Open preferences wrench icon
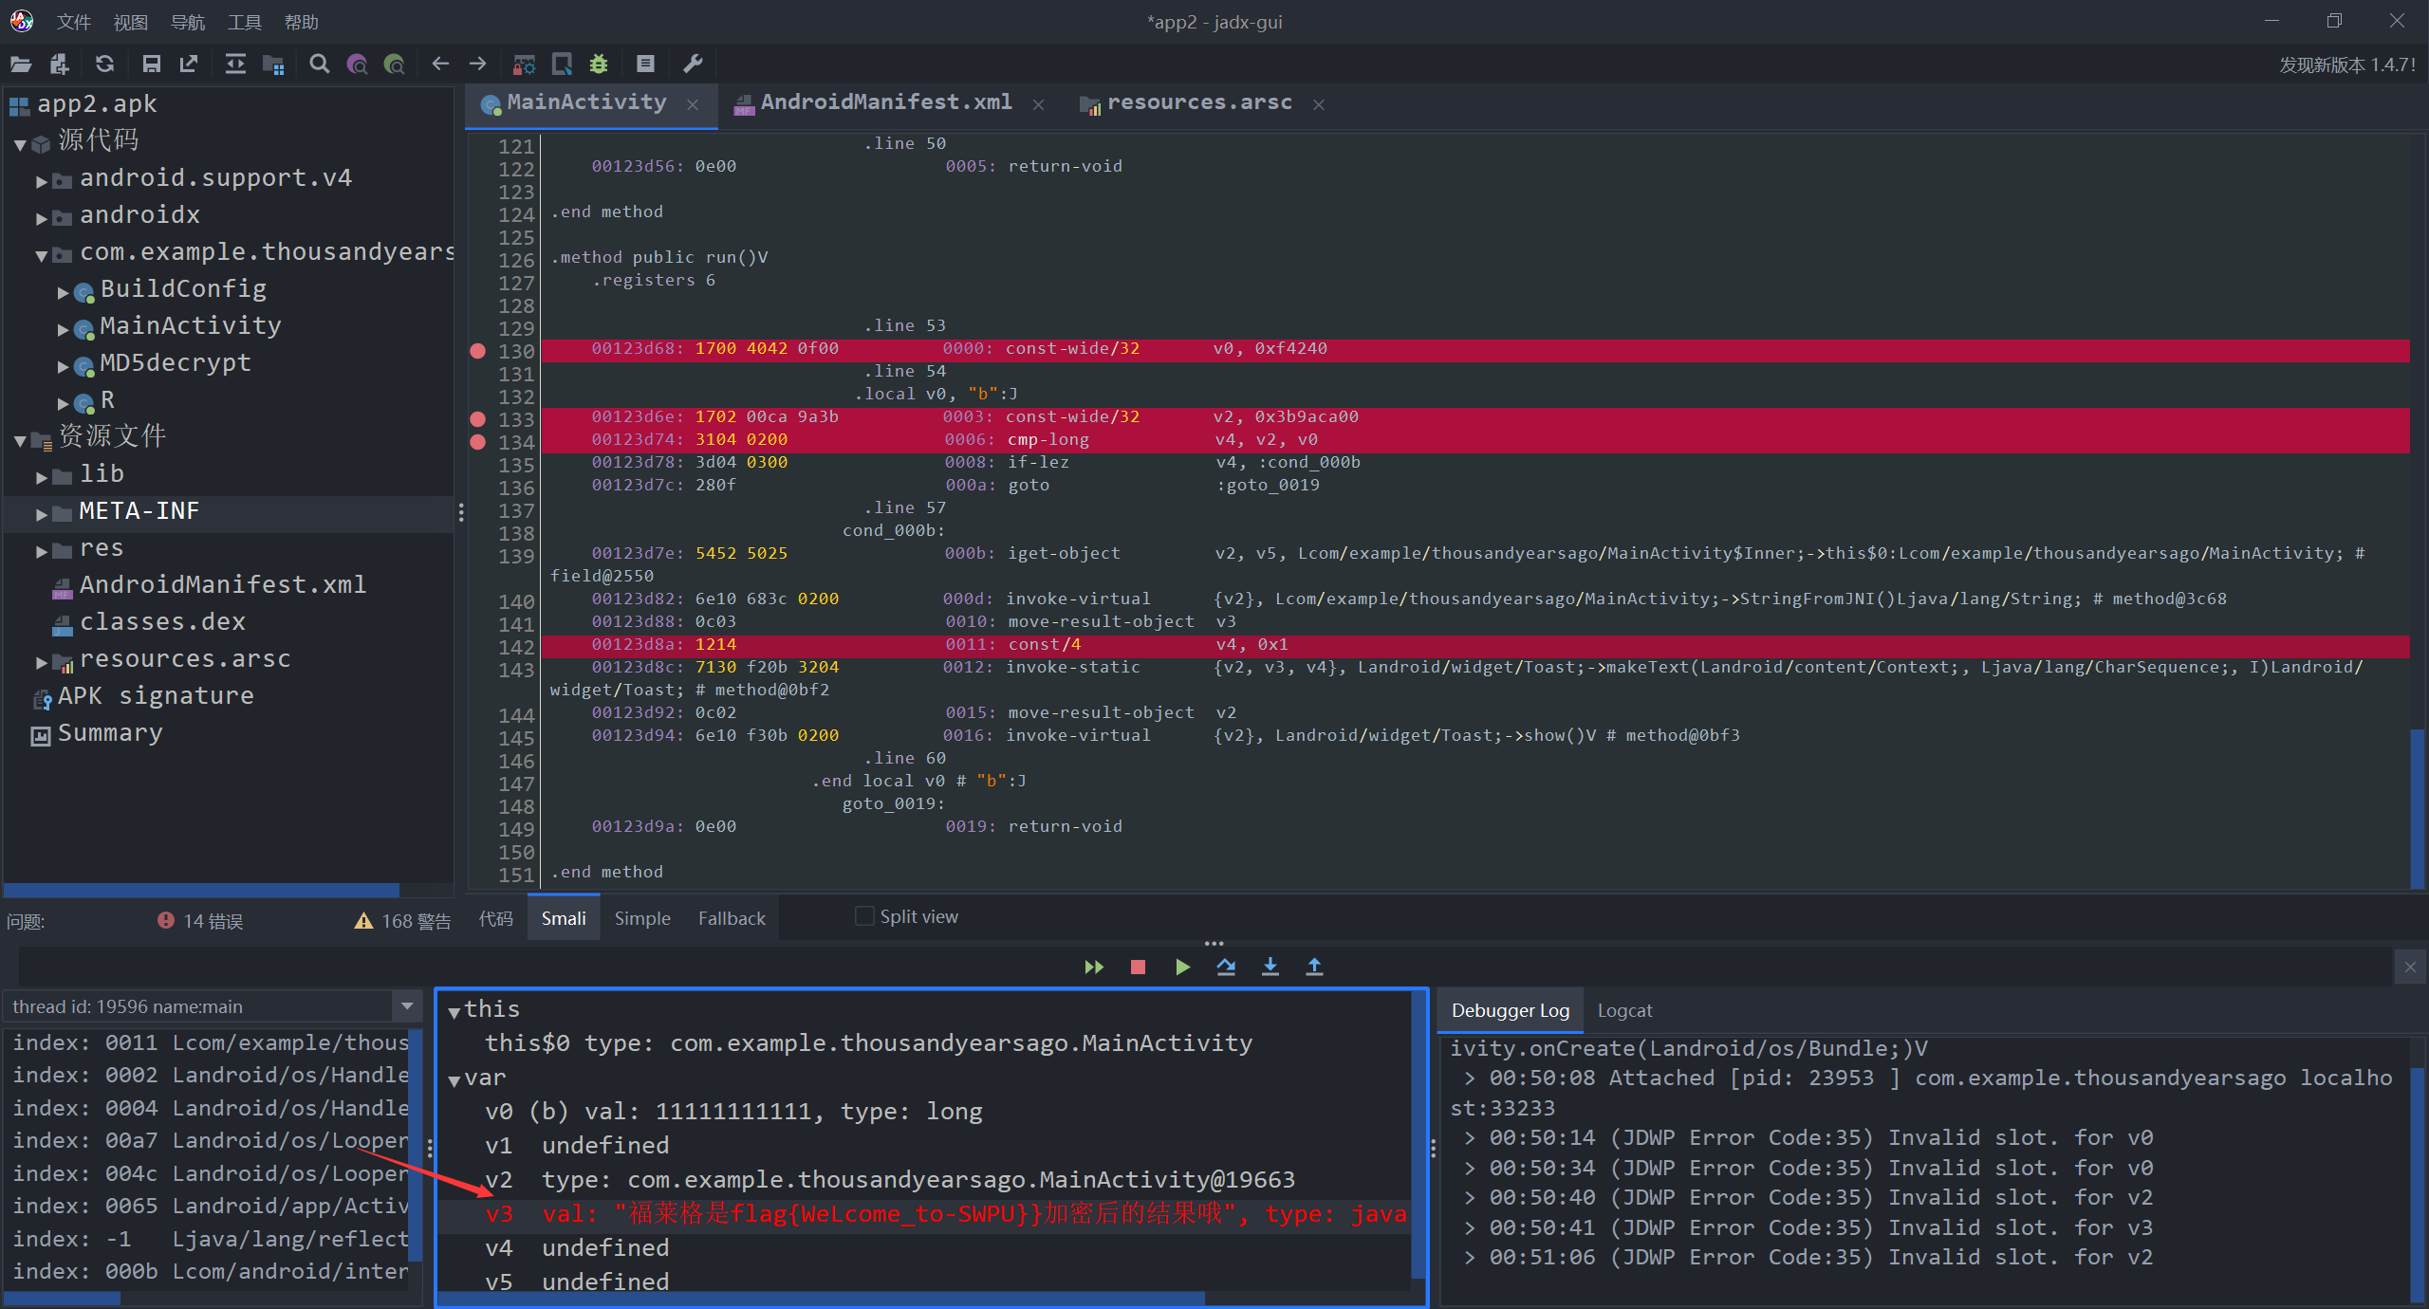The height and width of the screenshot is (1309, 2429). click(693, 65)
